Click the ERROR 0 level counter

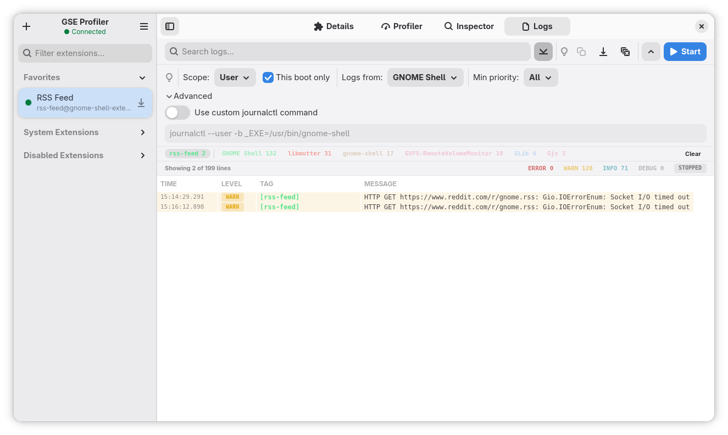(541, 168)
